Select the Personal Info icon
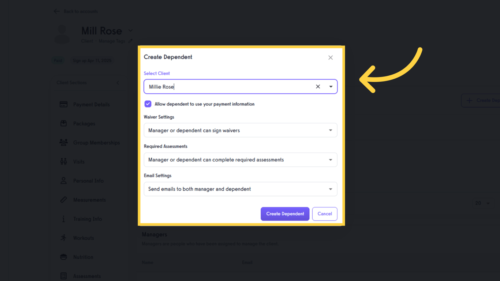500x281 pixels. click(63, 180)
